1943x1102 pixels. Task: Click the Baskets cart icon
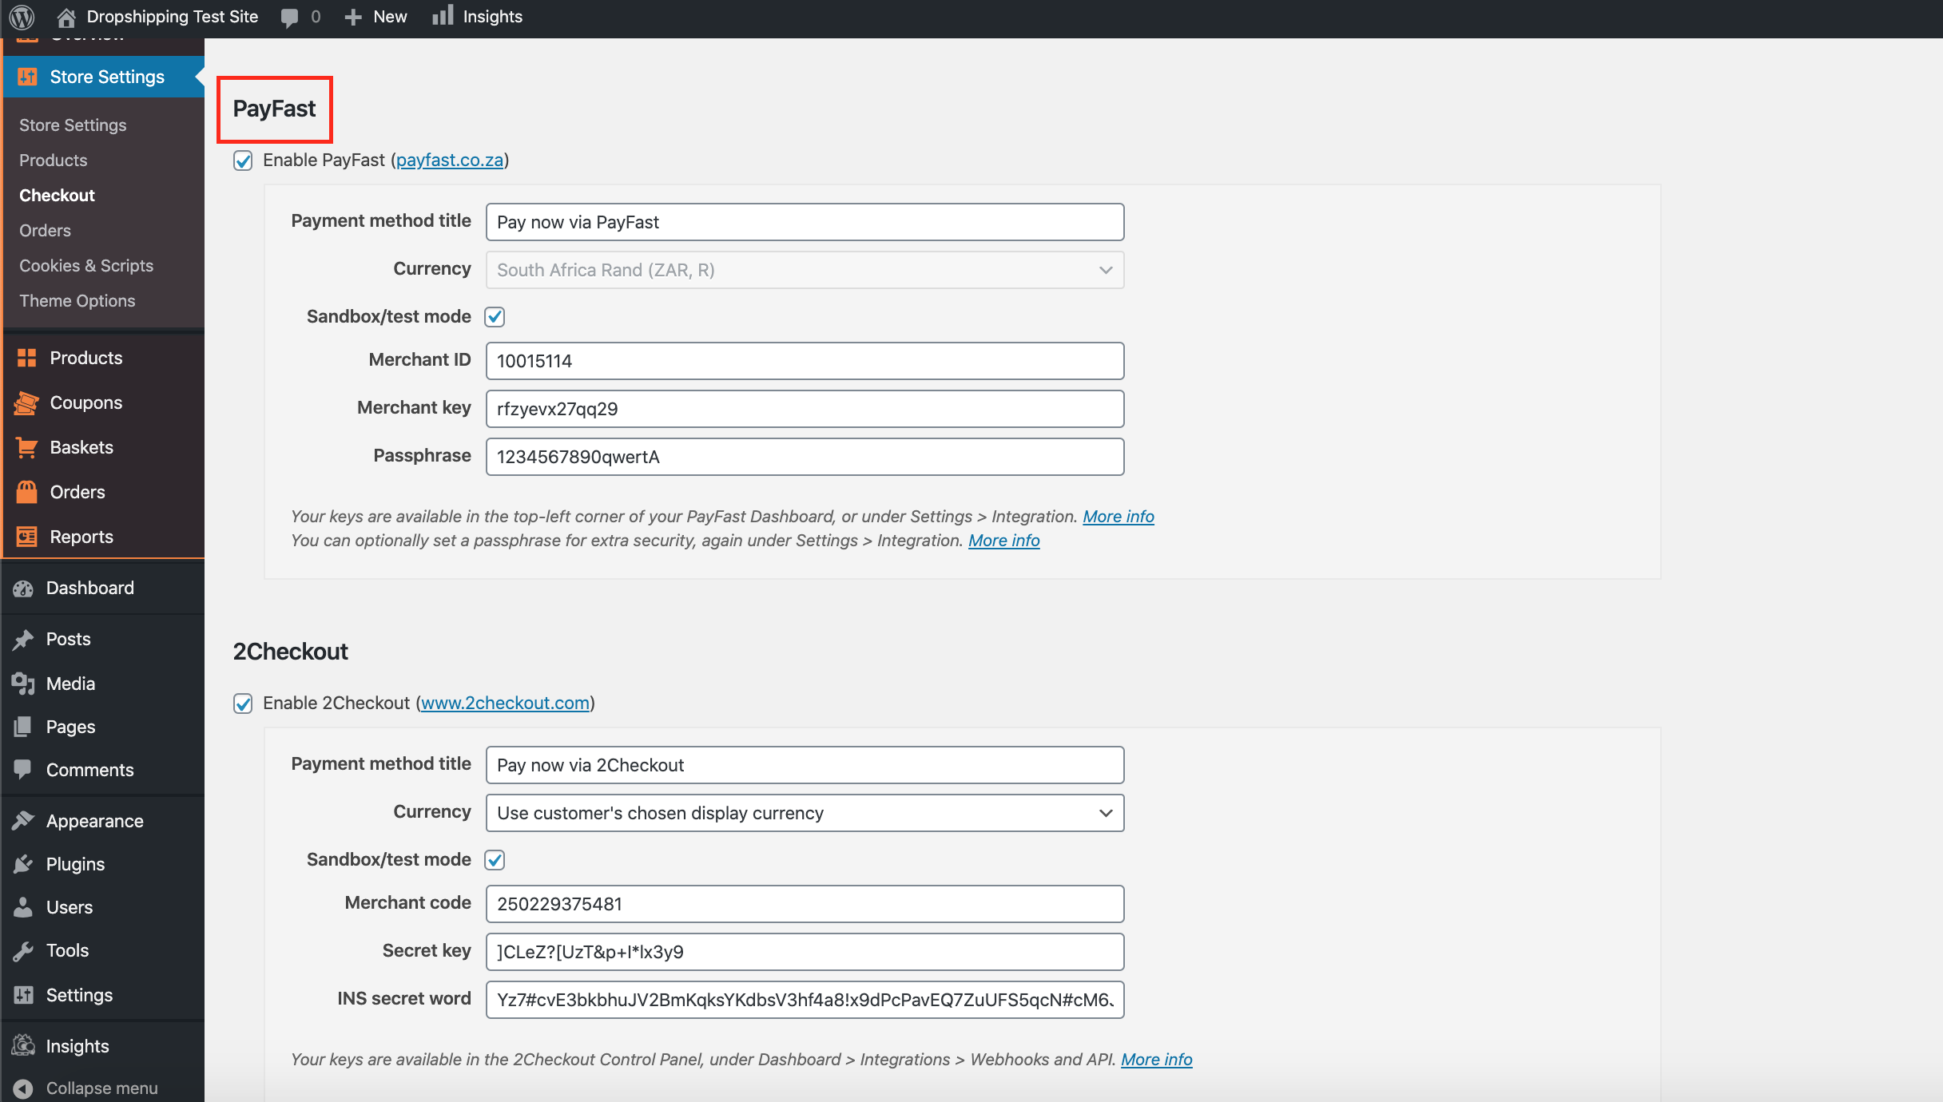[26, 447]
